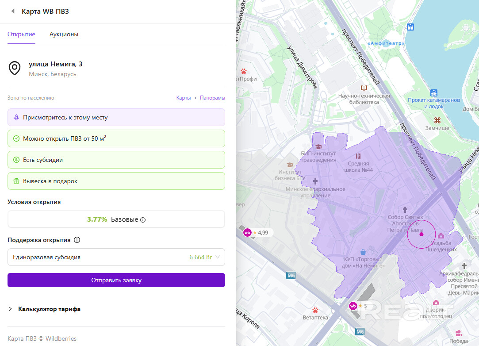
Task: Click info icon beside Поддержка открытия
Action: (77, 240)
